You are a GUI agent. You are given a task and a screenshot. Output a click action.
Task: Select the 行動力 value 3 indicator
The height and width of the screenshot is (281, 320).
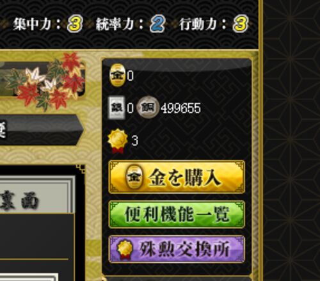pyautogui.click(x=241, y=24)
